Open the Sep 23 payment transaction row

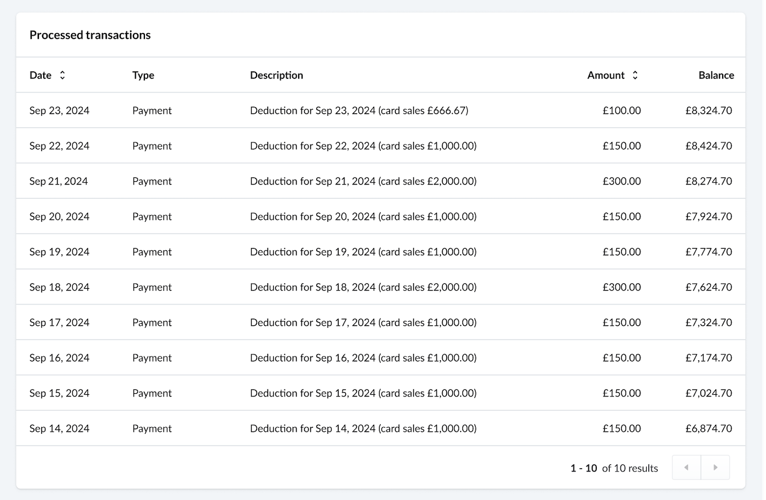pos(383,110)
